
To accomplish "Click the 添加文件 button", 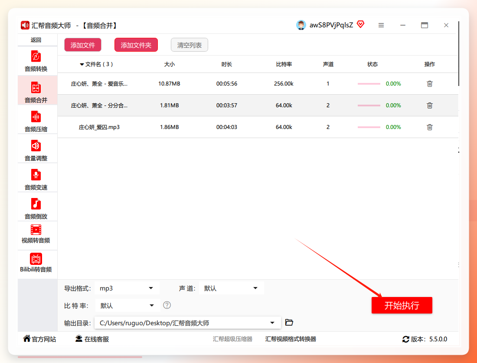I will pos(83,45).
